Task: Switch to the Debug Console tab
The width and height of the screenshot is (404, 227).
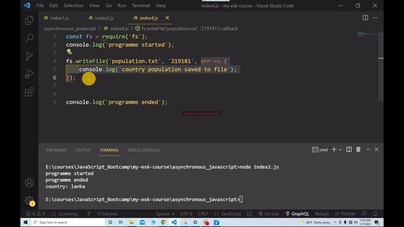Action: pyautogui.click(x=144, y=150)
